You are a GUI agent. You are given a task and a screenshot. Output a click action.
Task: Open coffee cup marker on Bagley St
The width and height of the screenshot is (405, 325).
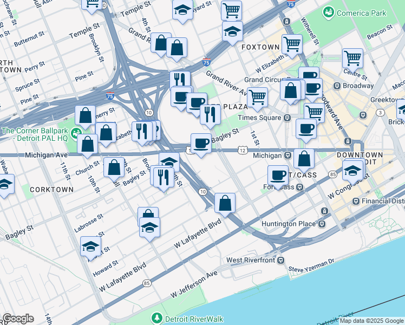(x=201, y=143)
